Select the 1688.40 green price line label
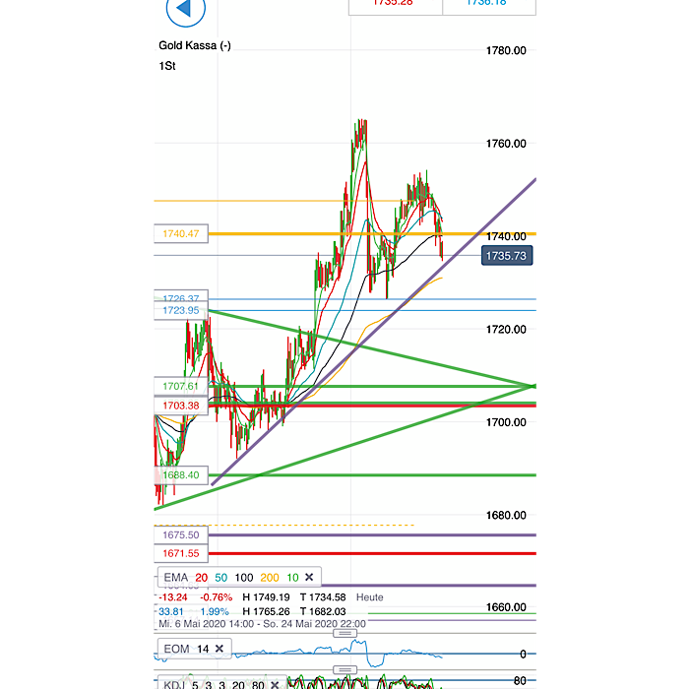689x689 pixels. tap(181, 475)
